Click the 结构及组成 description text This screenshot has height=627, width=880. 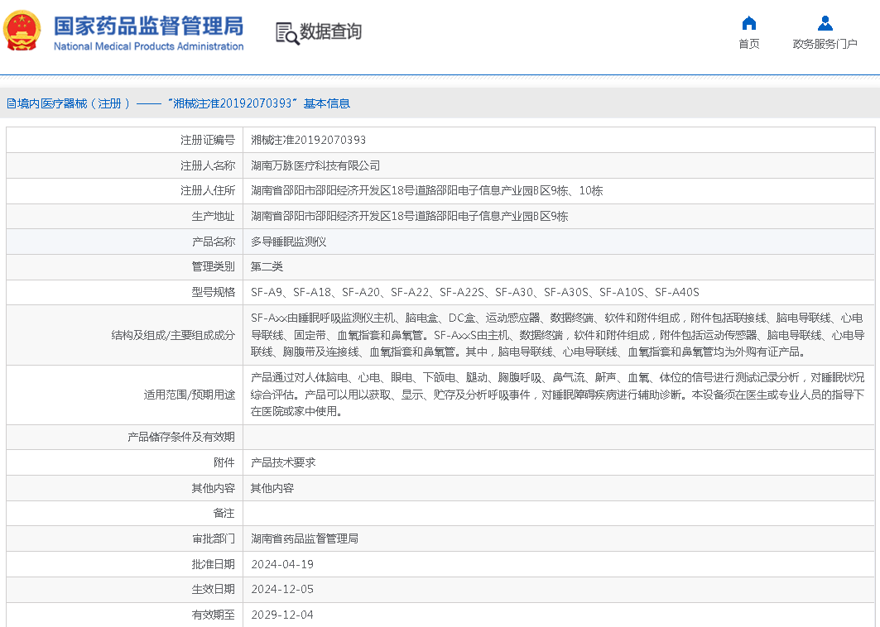(x=557, y=335)
